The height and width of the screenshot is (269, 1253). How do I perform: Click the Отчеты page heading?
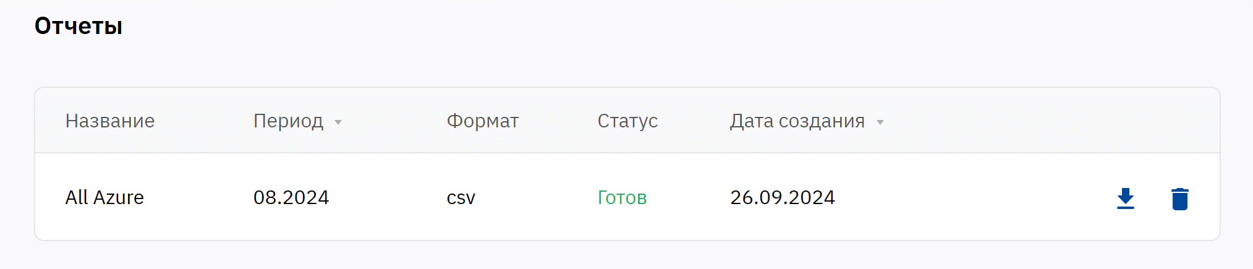tap(79, 26)
